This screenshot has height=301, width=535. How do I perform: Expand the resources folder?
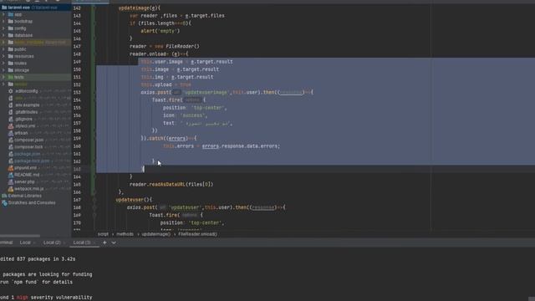3,56
